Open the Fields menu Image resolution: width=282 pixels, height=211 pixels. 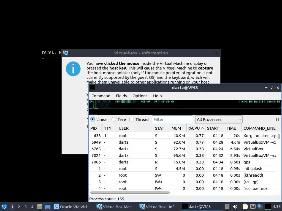121,96
